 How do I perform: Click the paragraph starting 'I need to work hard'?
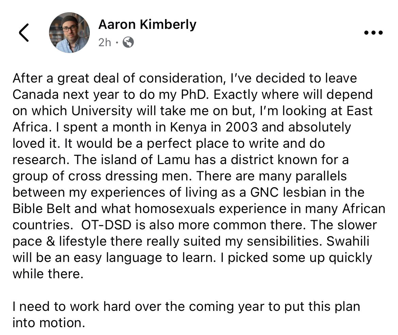[x=186, y=315]
